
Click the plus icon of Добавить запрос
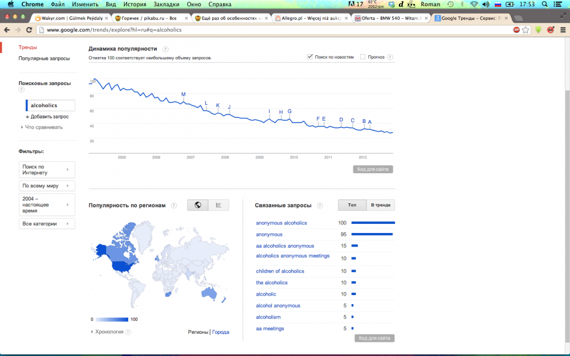[27, 117]
